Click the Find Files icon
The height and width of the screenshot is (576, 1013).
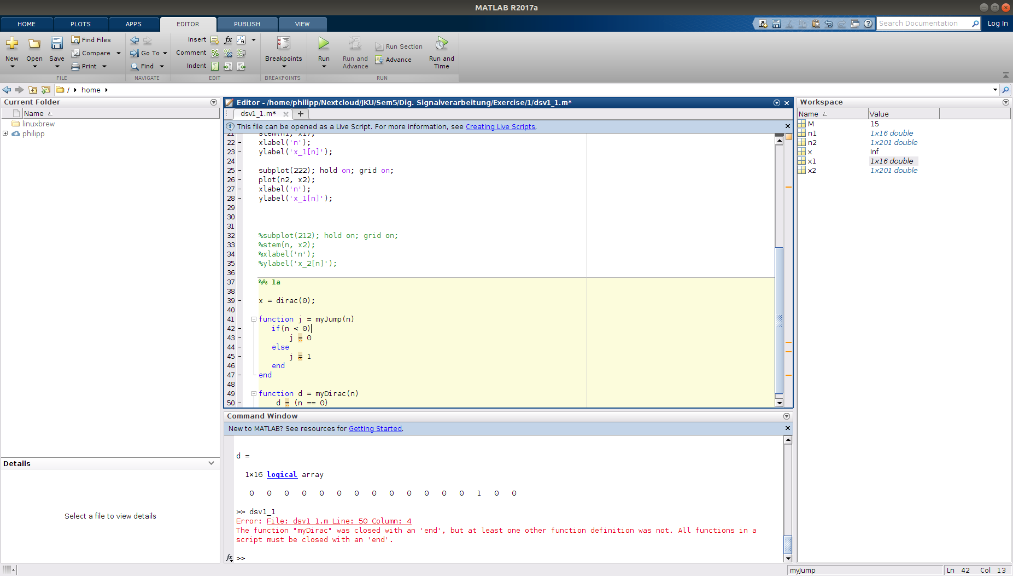[x=75, y=40]
